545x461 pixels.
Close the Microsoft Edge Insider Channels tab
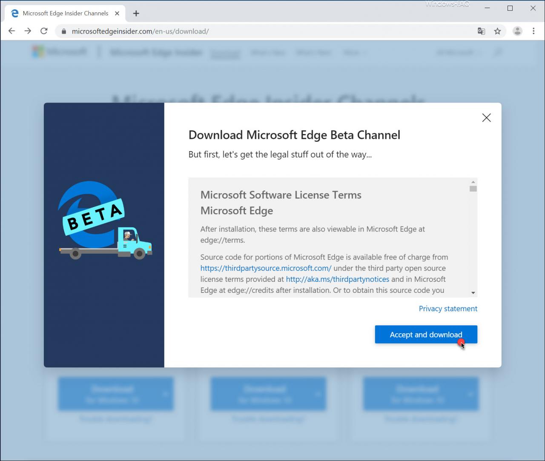[117, 13]
